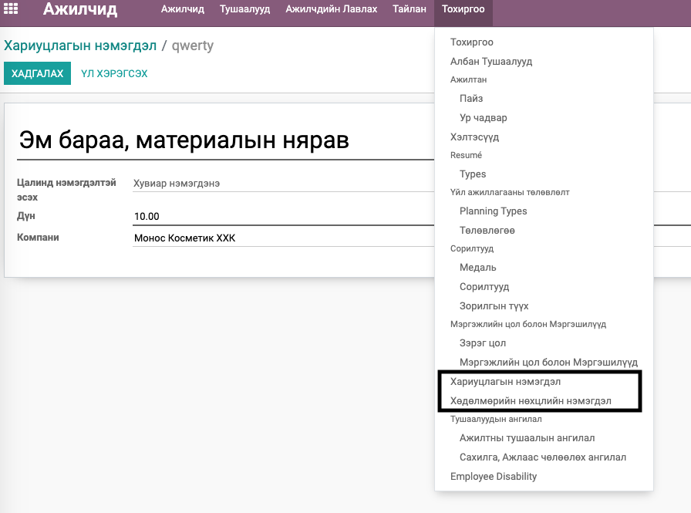
Task: Go to Хариуцлагын нэмэгдэл breadcrumb
Action: (x=80, y=46)
